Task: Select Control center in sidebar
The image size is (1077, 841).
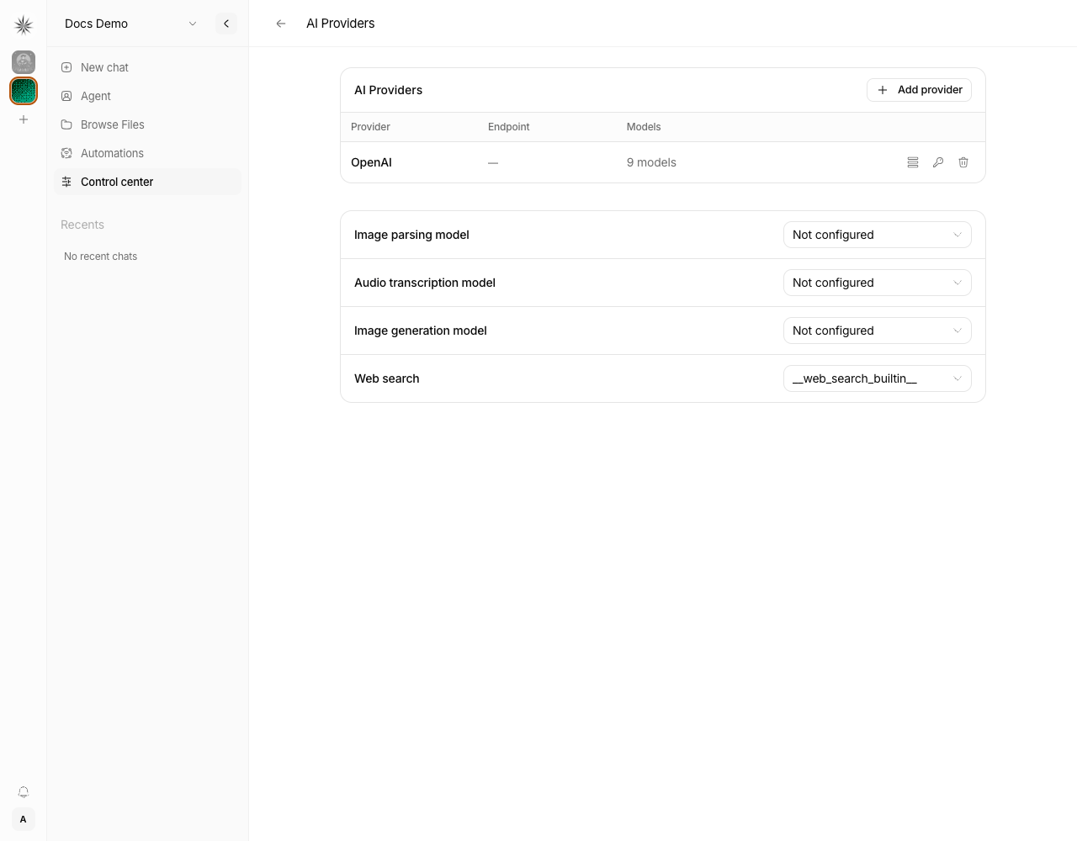Action: coord(147,182)
